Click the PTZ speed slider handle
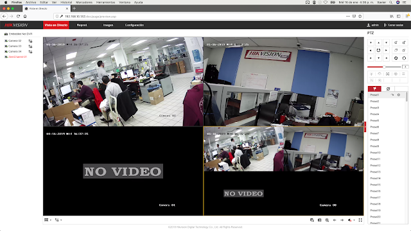The height and width of the screenshot is (231, 411). point(384,67)
